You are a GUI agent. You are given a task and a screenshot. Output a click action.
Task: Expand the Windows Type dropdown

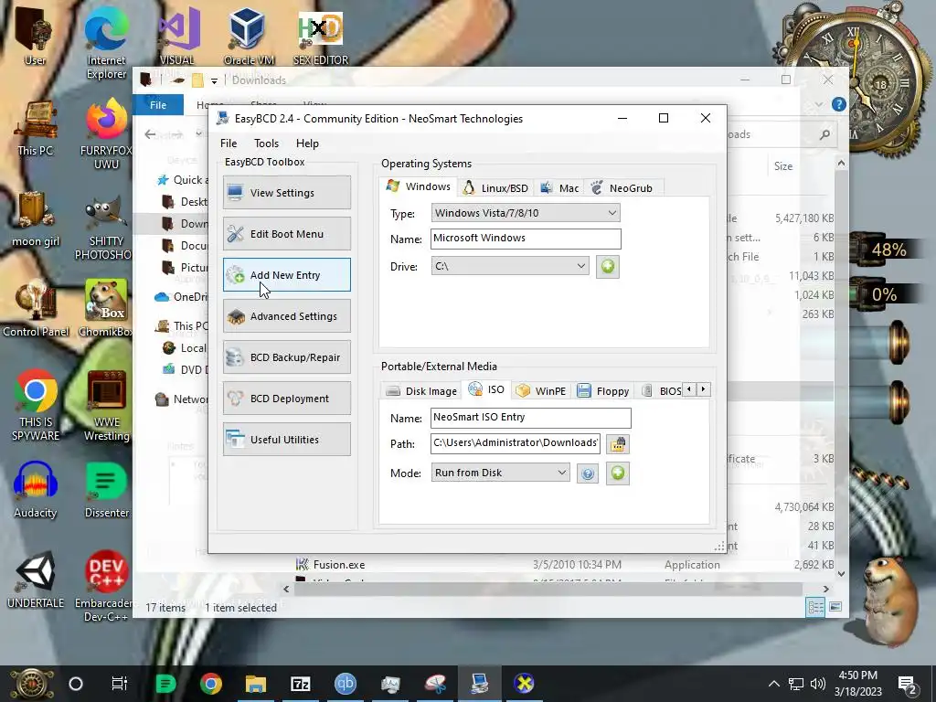(526, 213)
